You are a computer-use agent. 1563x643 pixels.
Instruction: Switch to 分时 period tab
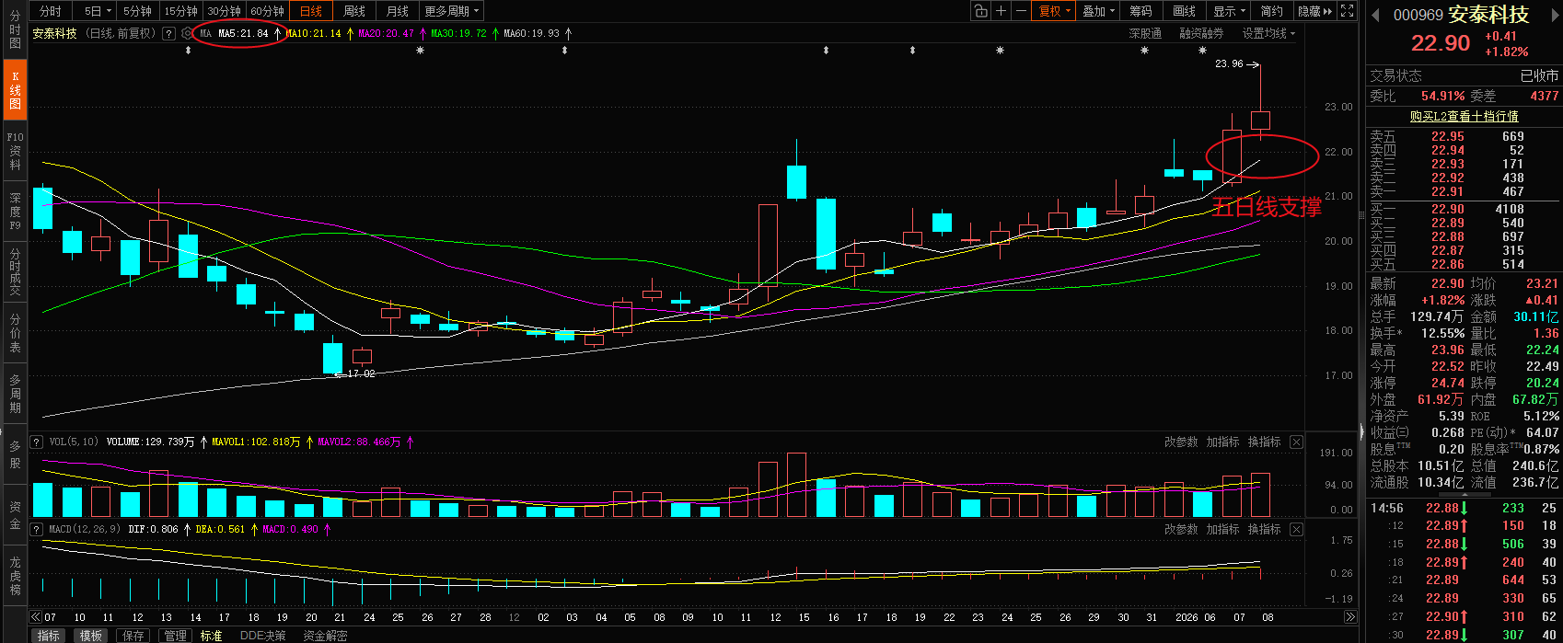pos(51,11)
